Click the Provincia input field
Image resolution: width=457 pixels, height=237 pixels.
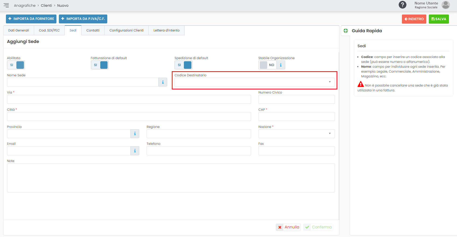coord(69,134)
